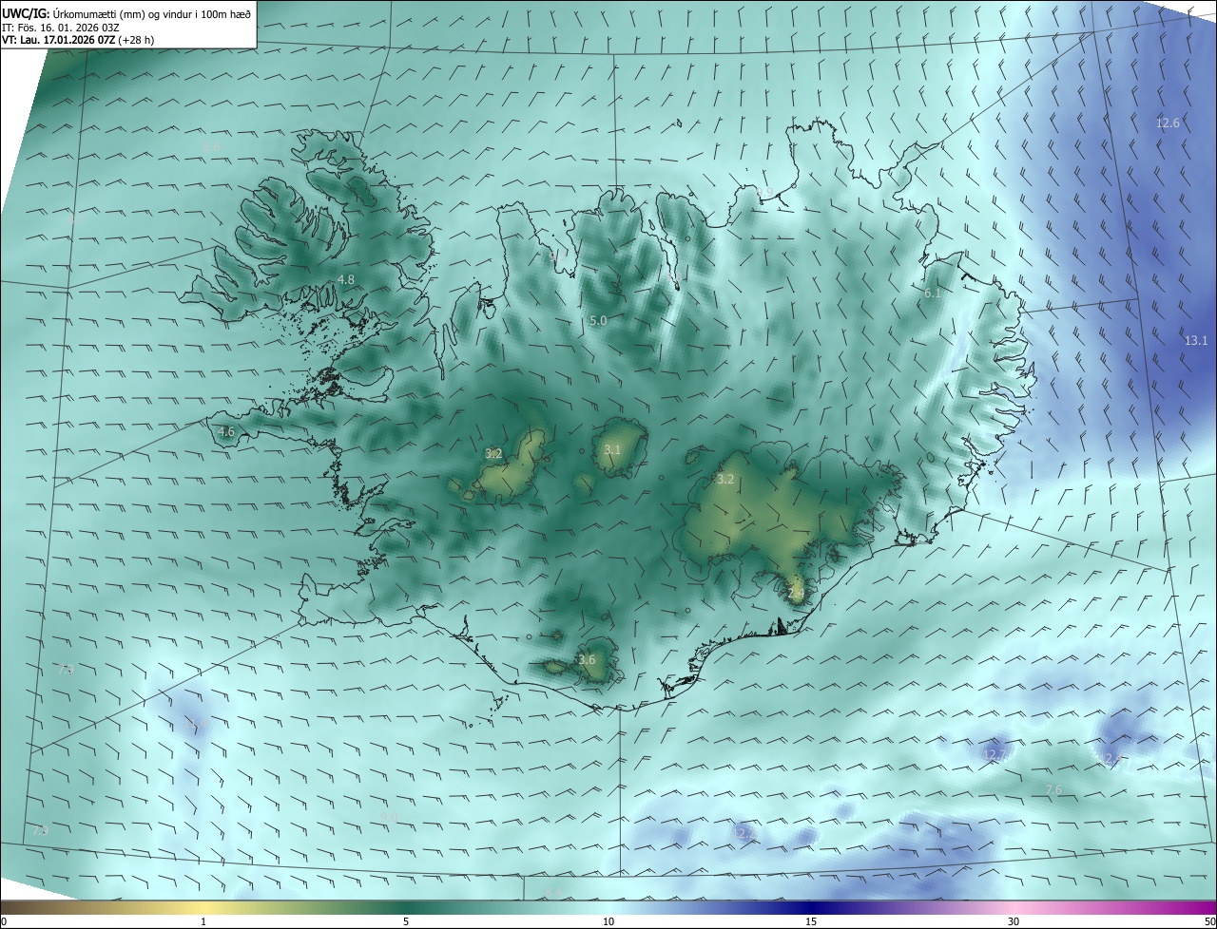The image size is (1217, 929).
Task: Click the color scale tick label 50
Action: click(1209, 921)
